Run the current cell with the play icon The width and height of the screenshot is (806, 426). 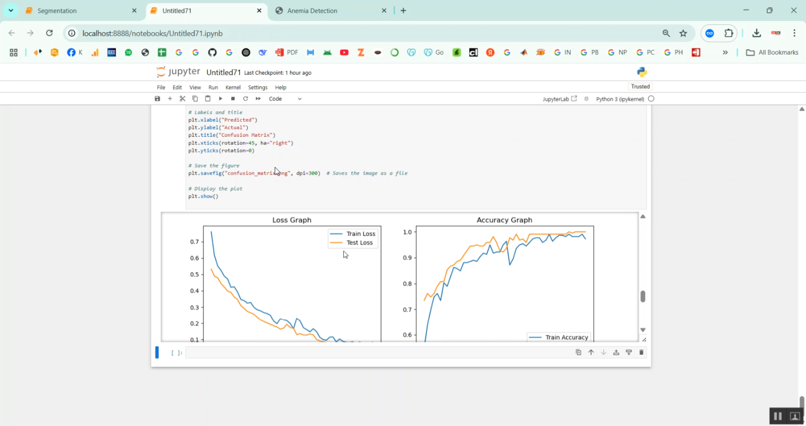(x=220, y=99)
